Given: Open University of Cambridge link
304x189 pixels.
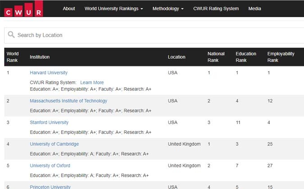Looking at the screenshot, I should click(54, 144).
